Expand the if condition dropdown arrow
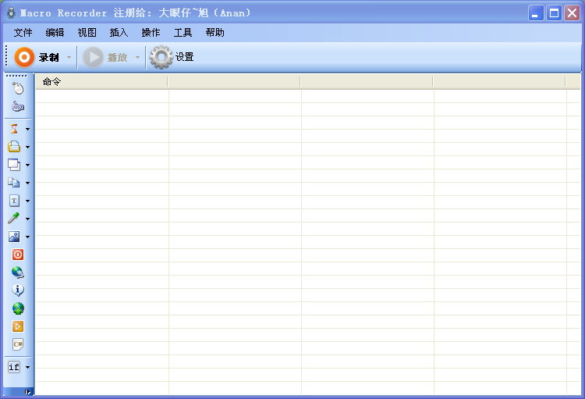The image size is (585, 399). (27, 367)
